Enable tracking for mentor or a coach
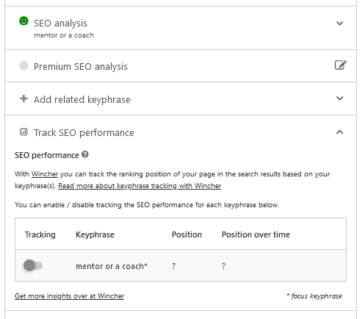Image resolution: width=362 pixels, height=319 pixels. 33,265
